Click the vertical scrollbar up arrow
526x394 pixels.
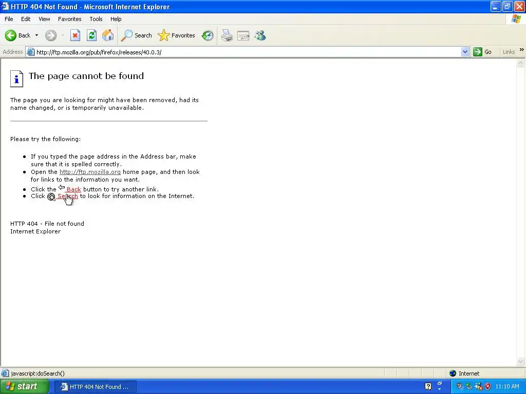521,63
